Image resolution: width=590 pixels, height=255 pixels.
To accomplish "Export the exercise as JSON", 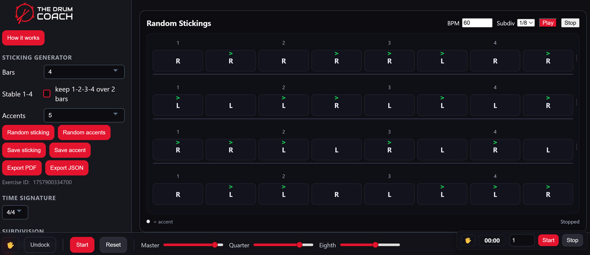I will [66, 168].
